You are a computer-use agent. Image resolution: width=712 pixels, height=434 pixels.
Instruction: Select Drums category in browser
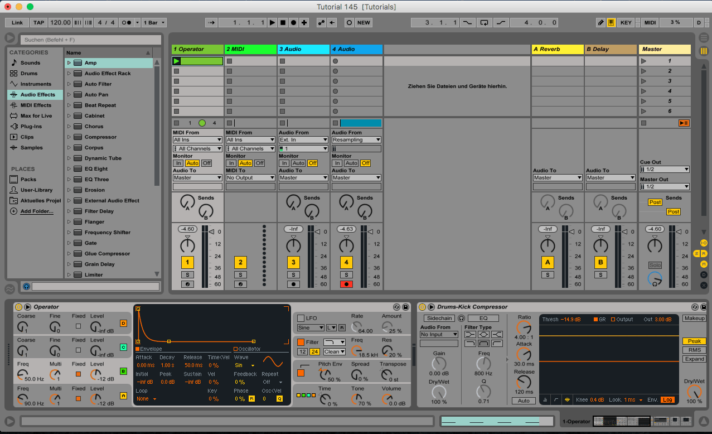29,74
